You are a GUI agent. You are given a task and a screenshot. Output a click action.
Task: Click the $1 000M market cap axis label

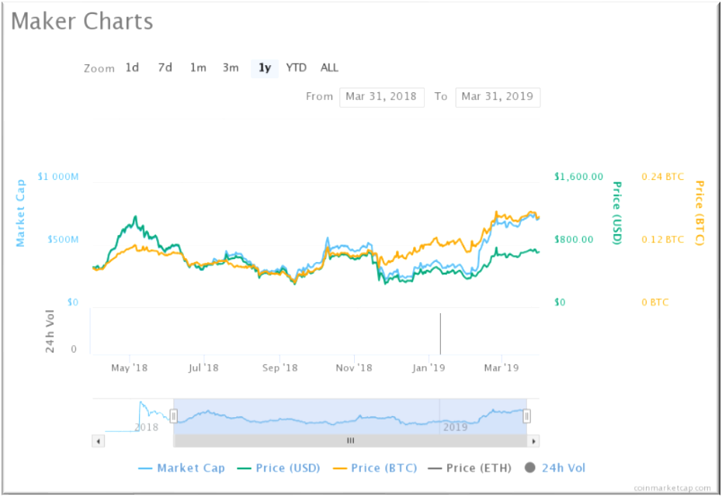point(58,177)
